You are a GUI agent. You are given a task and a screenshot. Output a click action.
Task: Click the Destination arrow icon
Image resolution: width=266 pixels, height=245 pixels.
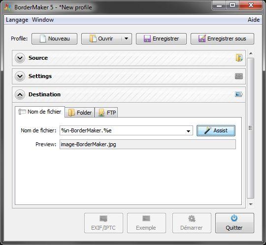pos(239,94)
